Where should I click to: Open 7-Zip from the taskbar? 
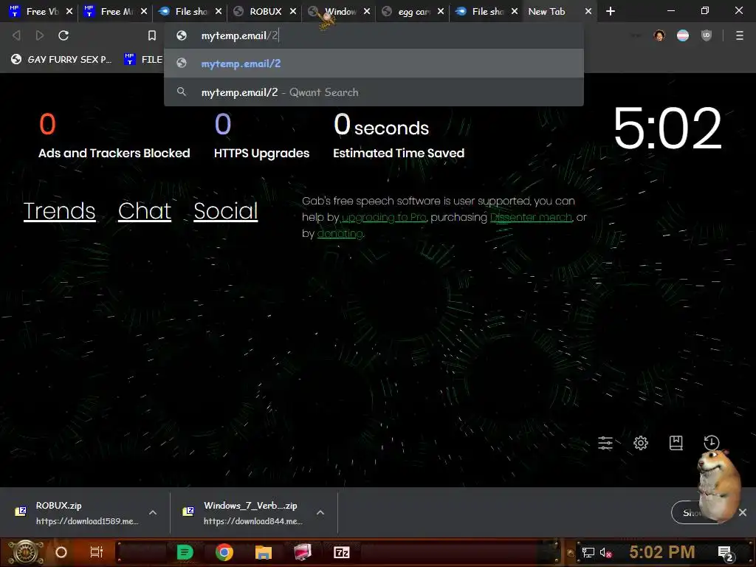coord(341,552)
